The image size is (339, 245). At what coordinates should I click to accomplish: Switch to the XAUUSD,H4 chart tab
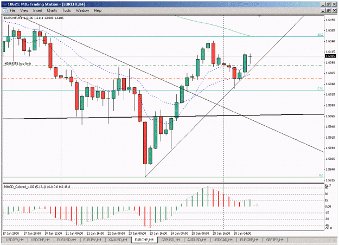click(118, 240)
